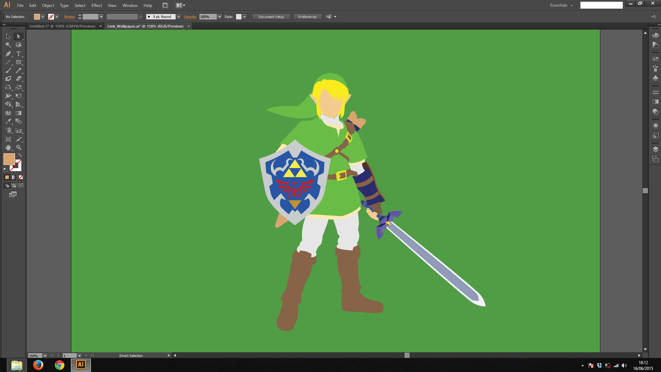Enable Draw Normal mode
This screenshot has width=661, height=372.
click(x=7, y=186)
